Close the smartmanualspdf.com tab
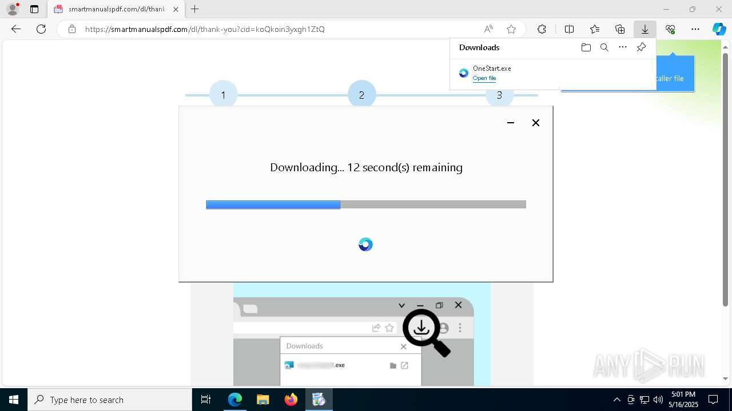 click(x=176, y=9)
